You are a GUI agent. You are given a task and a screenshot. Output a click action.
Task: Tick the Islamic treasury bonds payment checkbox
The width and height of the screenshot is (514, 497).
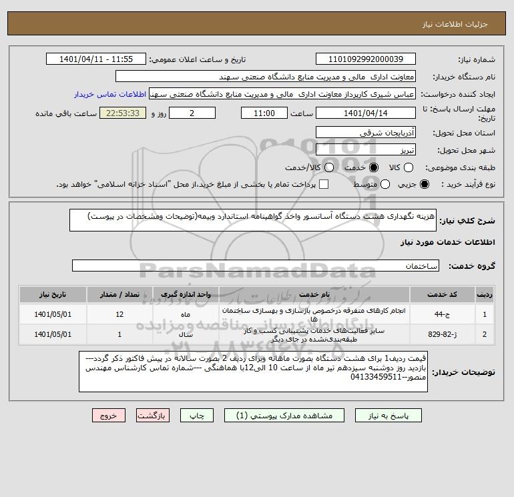324,184
